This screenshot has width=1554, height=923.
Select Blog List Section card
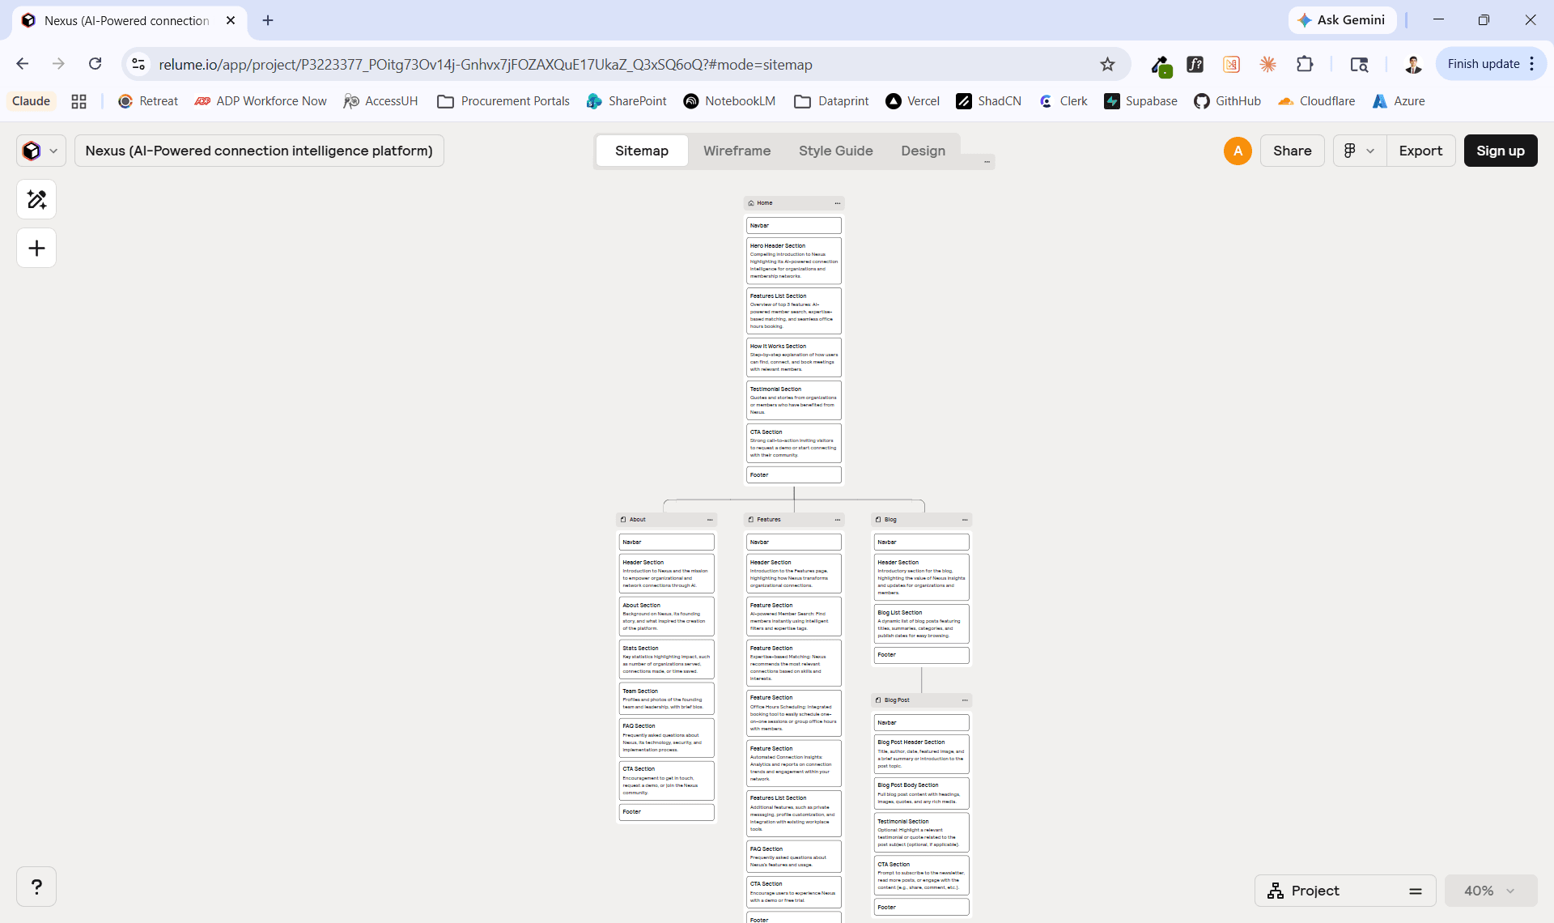pyautogui.click(x=921, y=624)
